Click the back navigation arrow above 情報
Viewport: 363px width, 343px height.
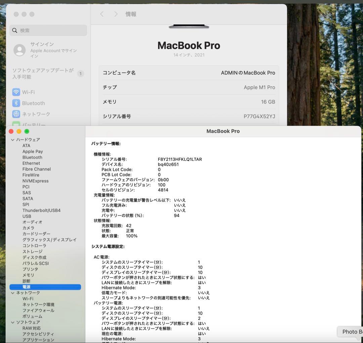(102, 14)
